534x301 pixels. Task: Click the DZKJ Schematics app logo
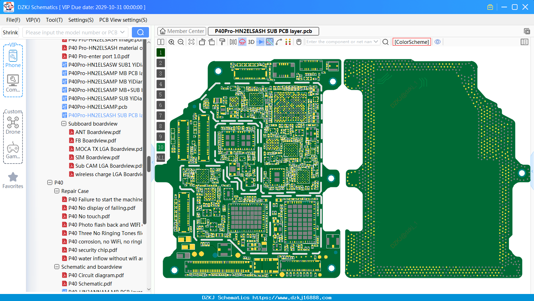click(x=8, y=7)
